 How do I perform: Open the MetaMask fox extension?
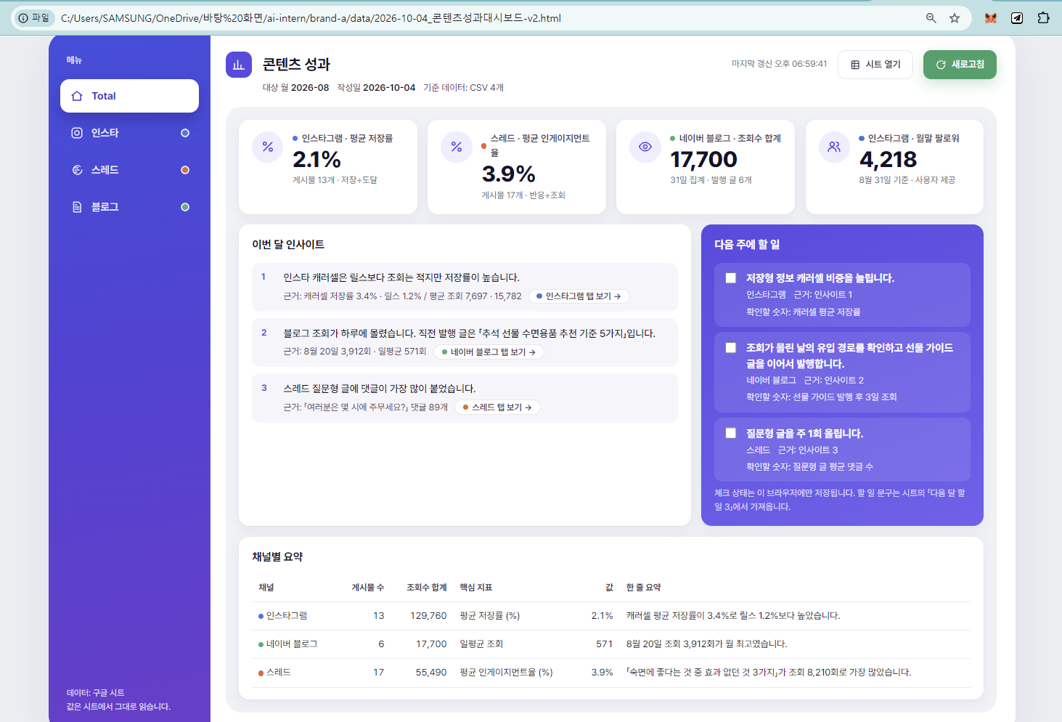tap(991, 18)
